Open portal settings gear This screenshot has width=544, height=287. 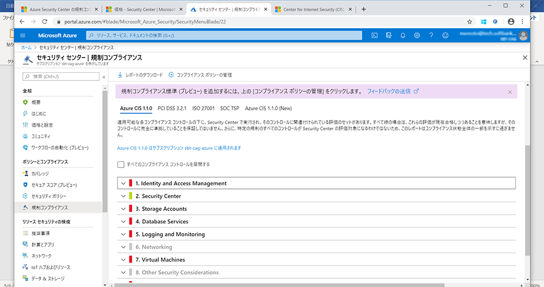(x=417, y=35)
